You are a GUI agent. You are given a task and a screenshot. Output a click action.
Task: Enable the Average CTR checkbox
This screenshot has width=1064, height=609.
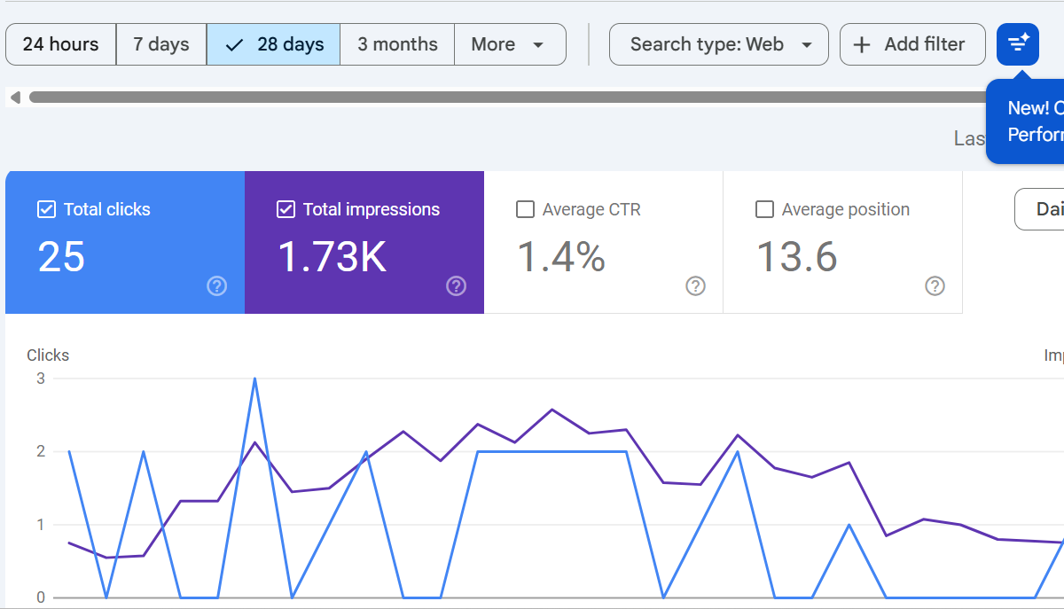point(525,209)
